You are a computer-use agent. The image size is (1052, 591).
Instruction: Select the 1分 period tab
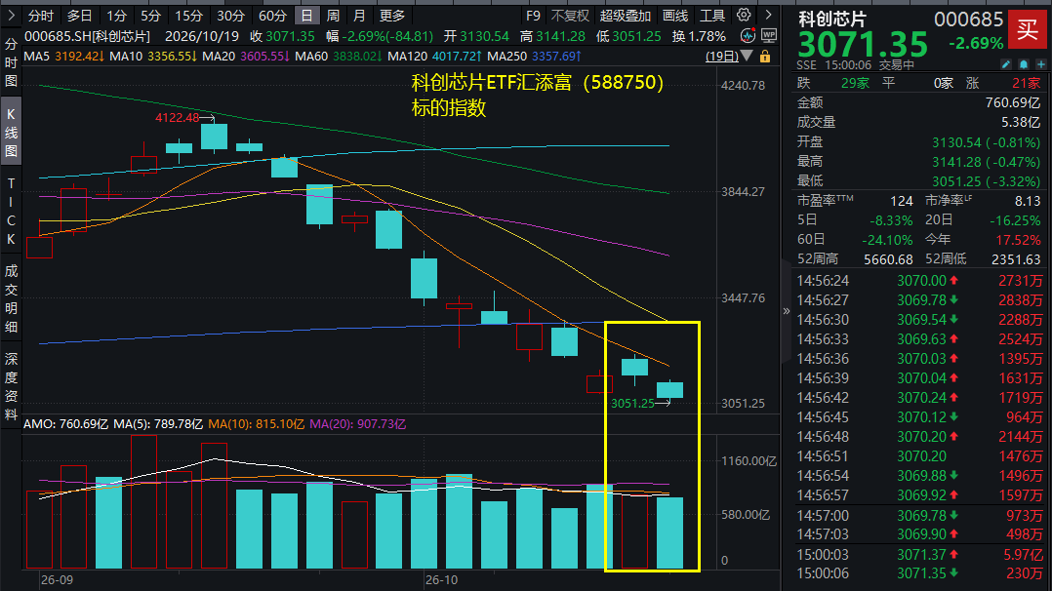click(x=117, y=16)
